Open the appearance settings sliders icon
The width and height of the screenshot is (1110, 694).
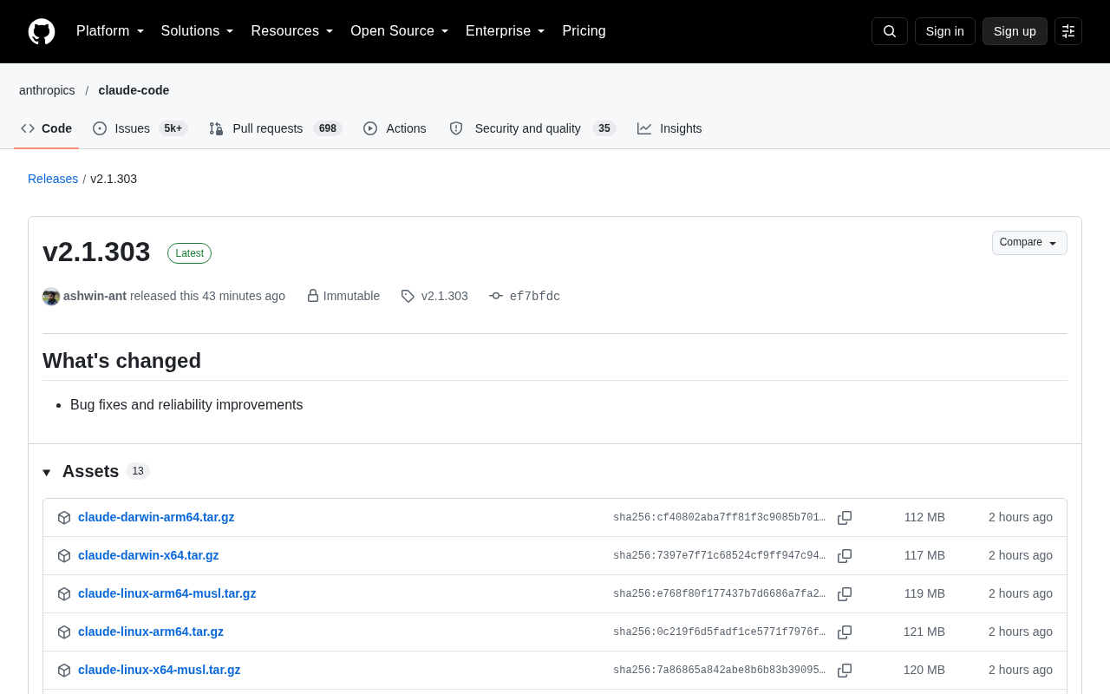(1068, 31)
